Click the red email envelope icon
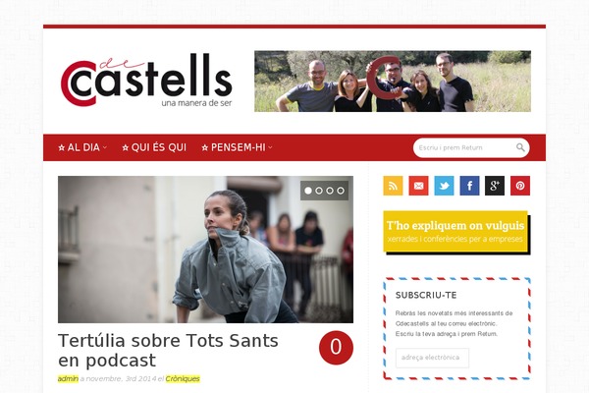Image resolution: width=589 pixels, height=393 pixels. [418, 186]
